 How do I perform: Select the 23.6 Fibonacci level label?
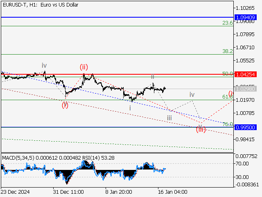227,23
